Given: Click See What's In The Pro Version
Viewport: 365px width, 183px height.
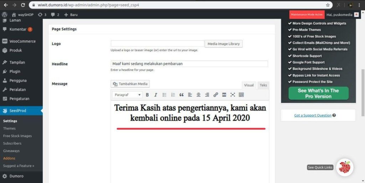Looking at the screenshot, I should point(318,93).
